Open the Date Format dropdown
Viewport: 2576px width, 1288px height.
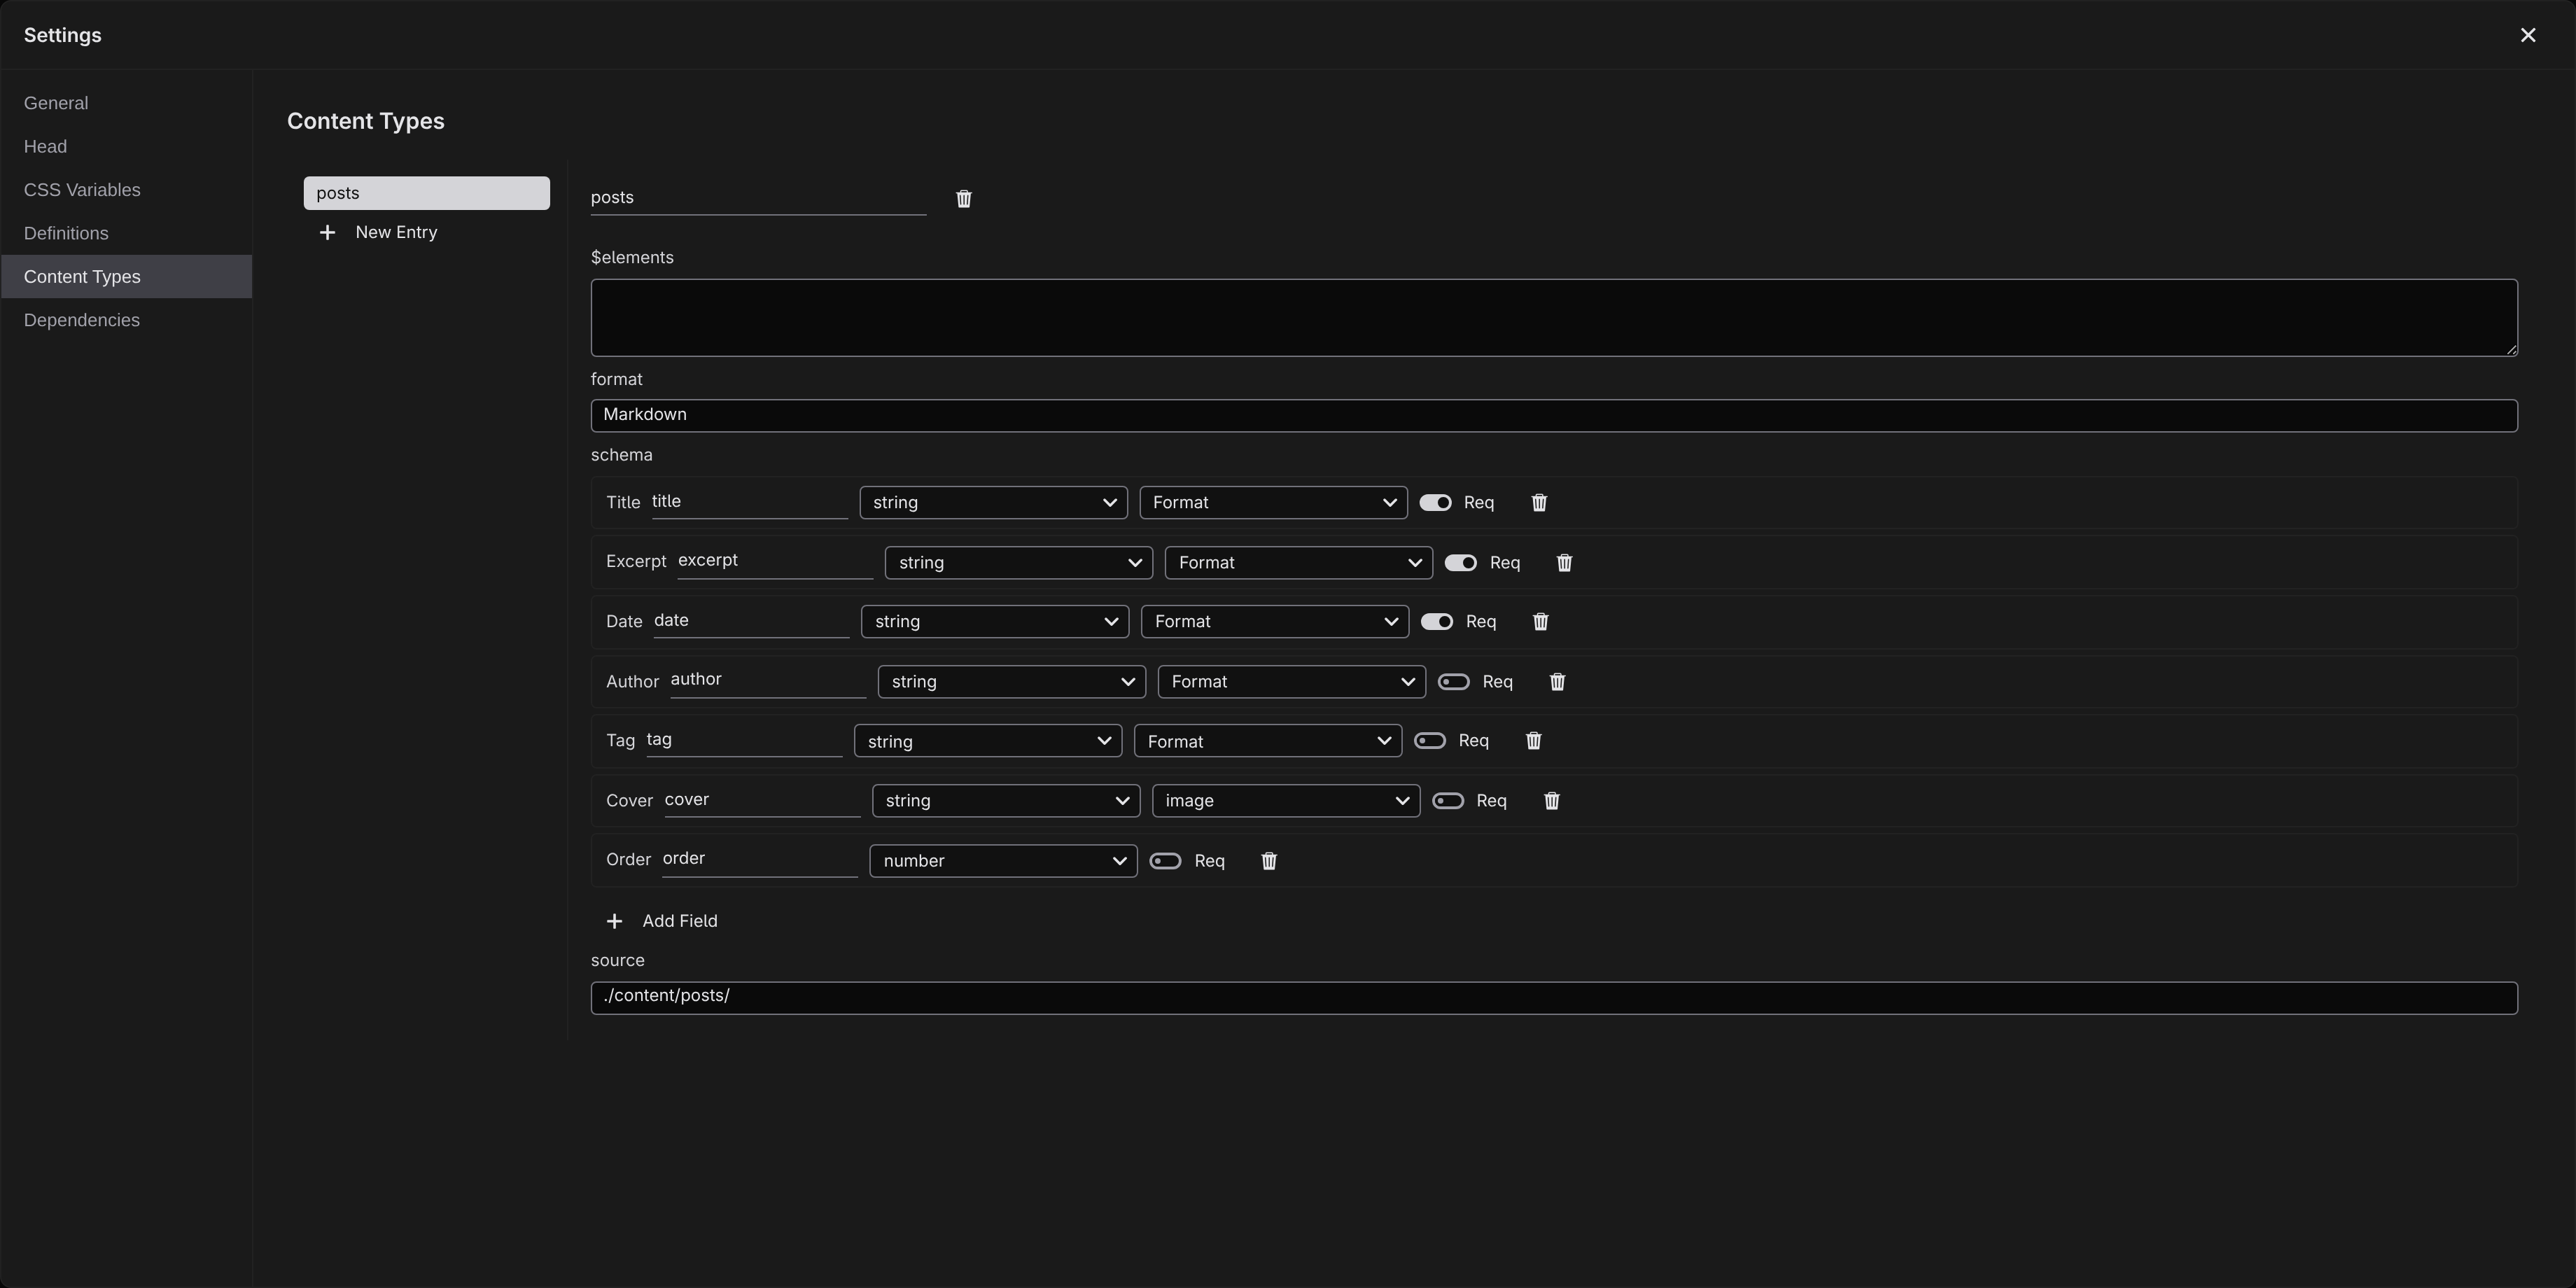pos(1275,622)
